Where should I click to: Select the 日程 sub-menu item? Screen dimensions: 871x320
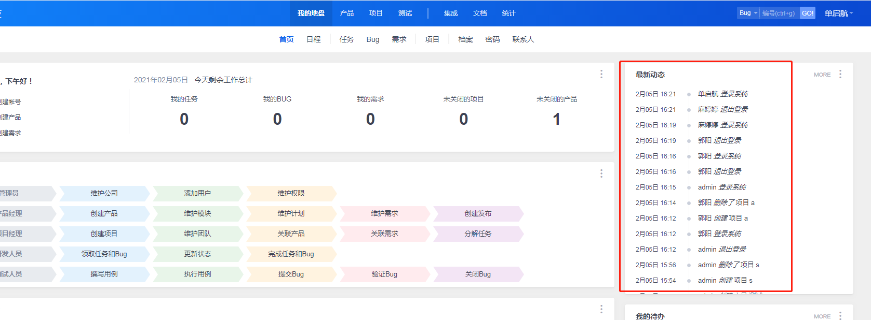(x=314, y=39)
